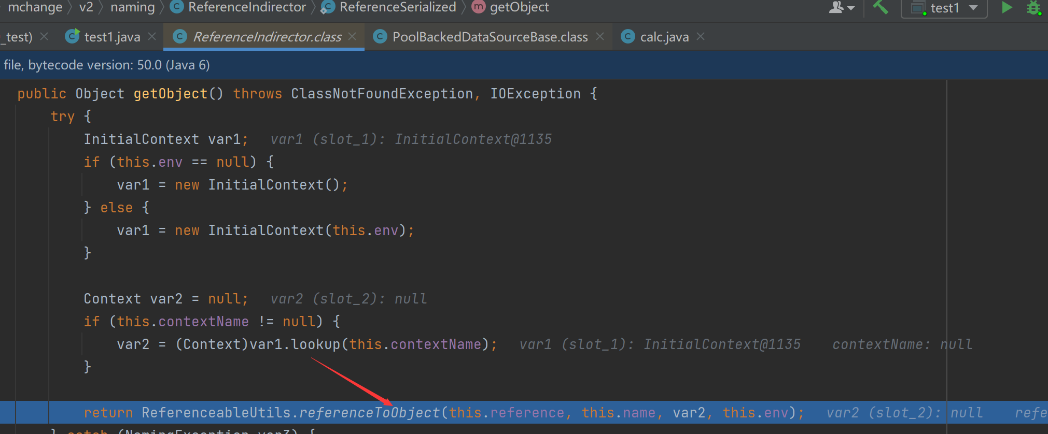Close the PoolBackedDataSourceBase.class tab

pyautogui.click(x=600, y=37)
